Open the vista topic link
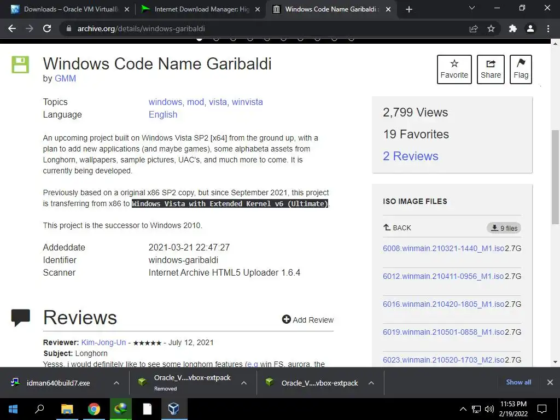This screenshot has width=560, height=420. [x=218, y=102]
